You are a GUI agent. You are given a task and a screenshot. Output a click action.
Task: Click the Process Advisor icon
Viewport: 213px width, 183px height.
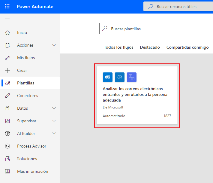(7, 146)
